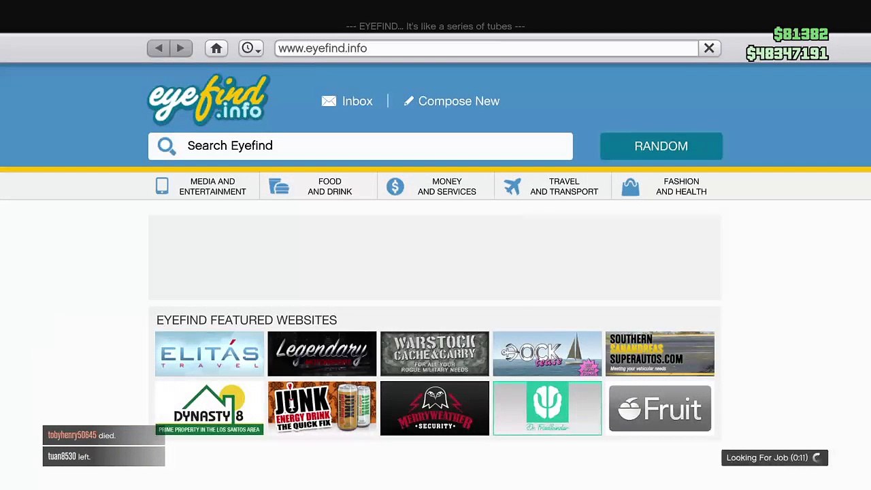Open the Elitás Travel featured website

210,354
